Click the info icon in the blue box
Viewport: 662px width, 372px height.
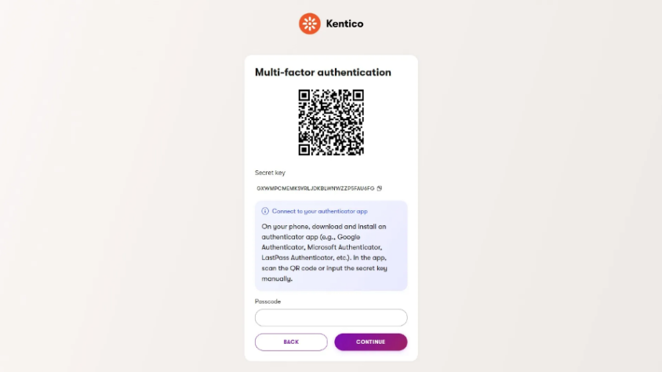point(264,211)
